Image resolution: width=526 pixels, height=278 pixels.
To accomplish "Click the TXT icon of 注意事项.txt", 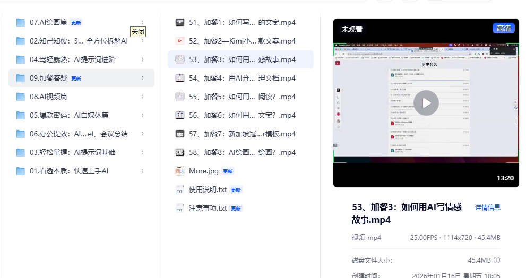I will point(180,208).
